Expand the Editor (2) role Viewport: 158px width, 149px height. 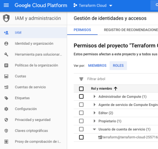click(94, 113)
